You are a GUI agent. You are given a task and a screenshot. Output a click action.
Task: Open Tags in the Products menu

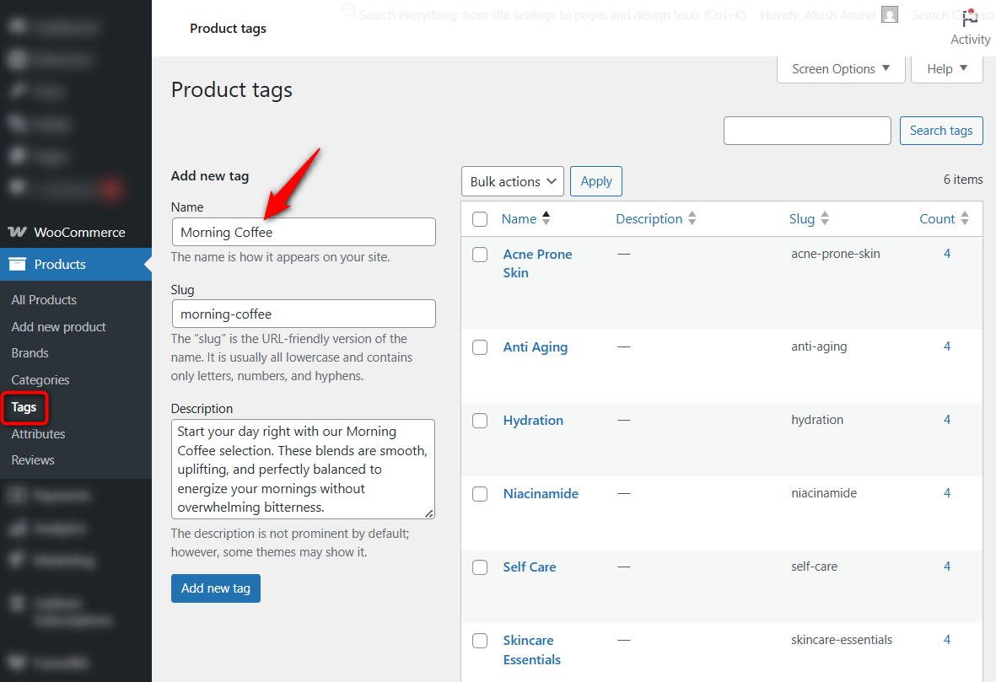pos(24,407)
